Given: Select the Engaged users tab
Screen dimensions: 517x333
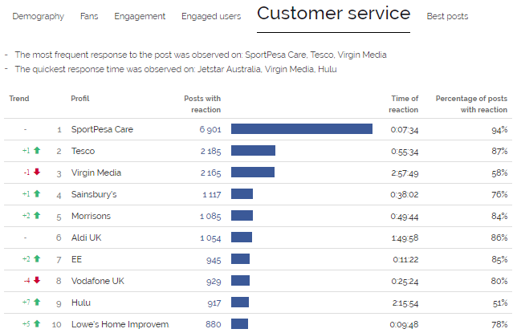Looking at the screenshot, I should coord(210,16).
